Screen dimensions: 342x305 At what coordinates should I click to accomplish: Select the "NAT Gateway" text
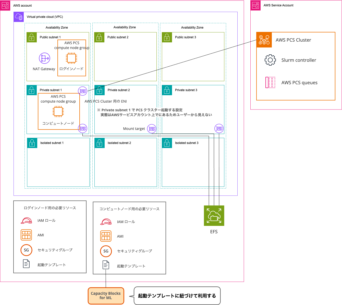(44, 69)
